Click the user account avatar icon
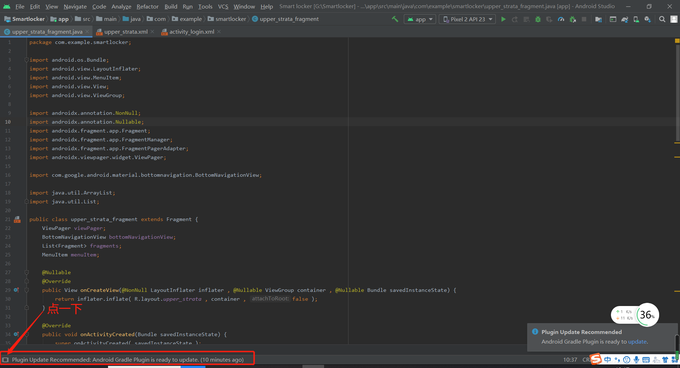 pyautogui.click(x=674, y=19)
